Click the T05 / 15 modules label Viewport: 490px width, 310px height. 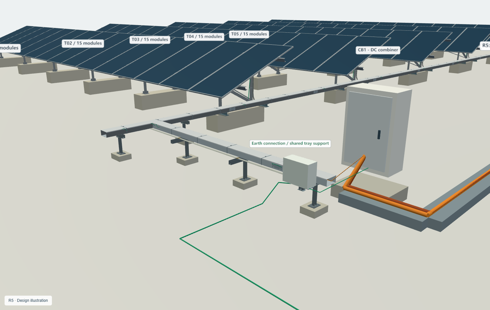tap(249, 34)
